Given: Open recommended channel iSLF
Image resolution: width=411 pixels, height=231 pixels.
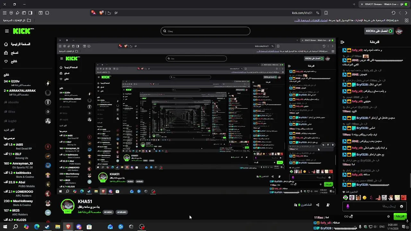Looking at the screenshot, I should click(x=27, y=156).
